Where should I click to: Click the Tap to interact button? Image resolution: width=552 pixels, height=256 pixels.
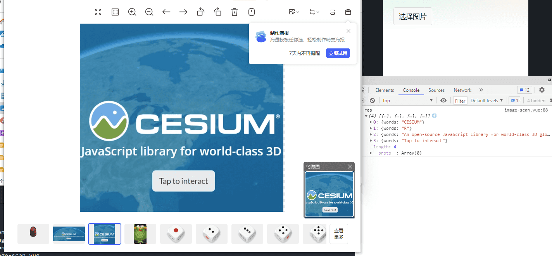tap(183, 181)
